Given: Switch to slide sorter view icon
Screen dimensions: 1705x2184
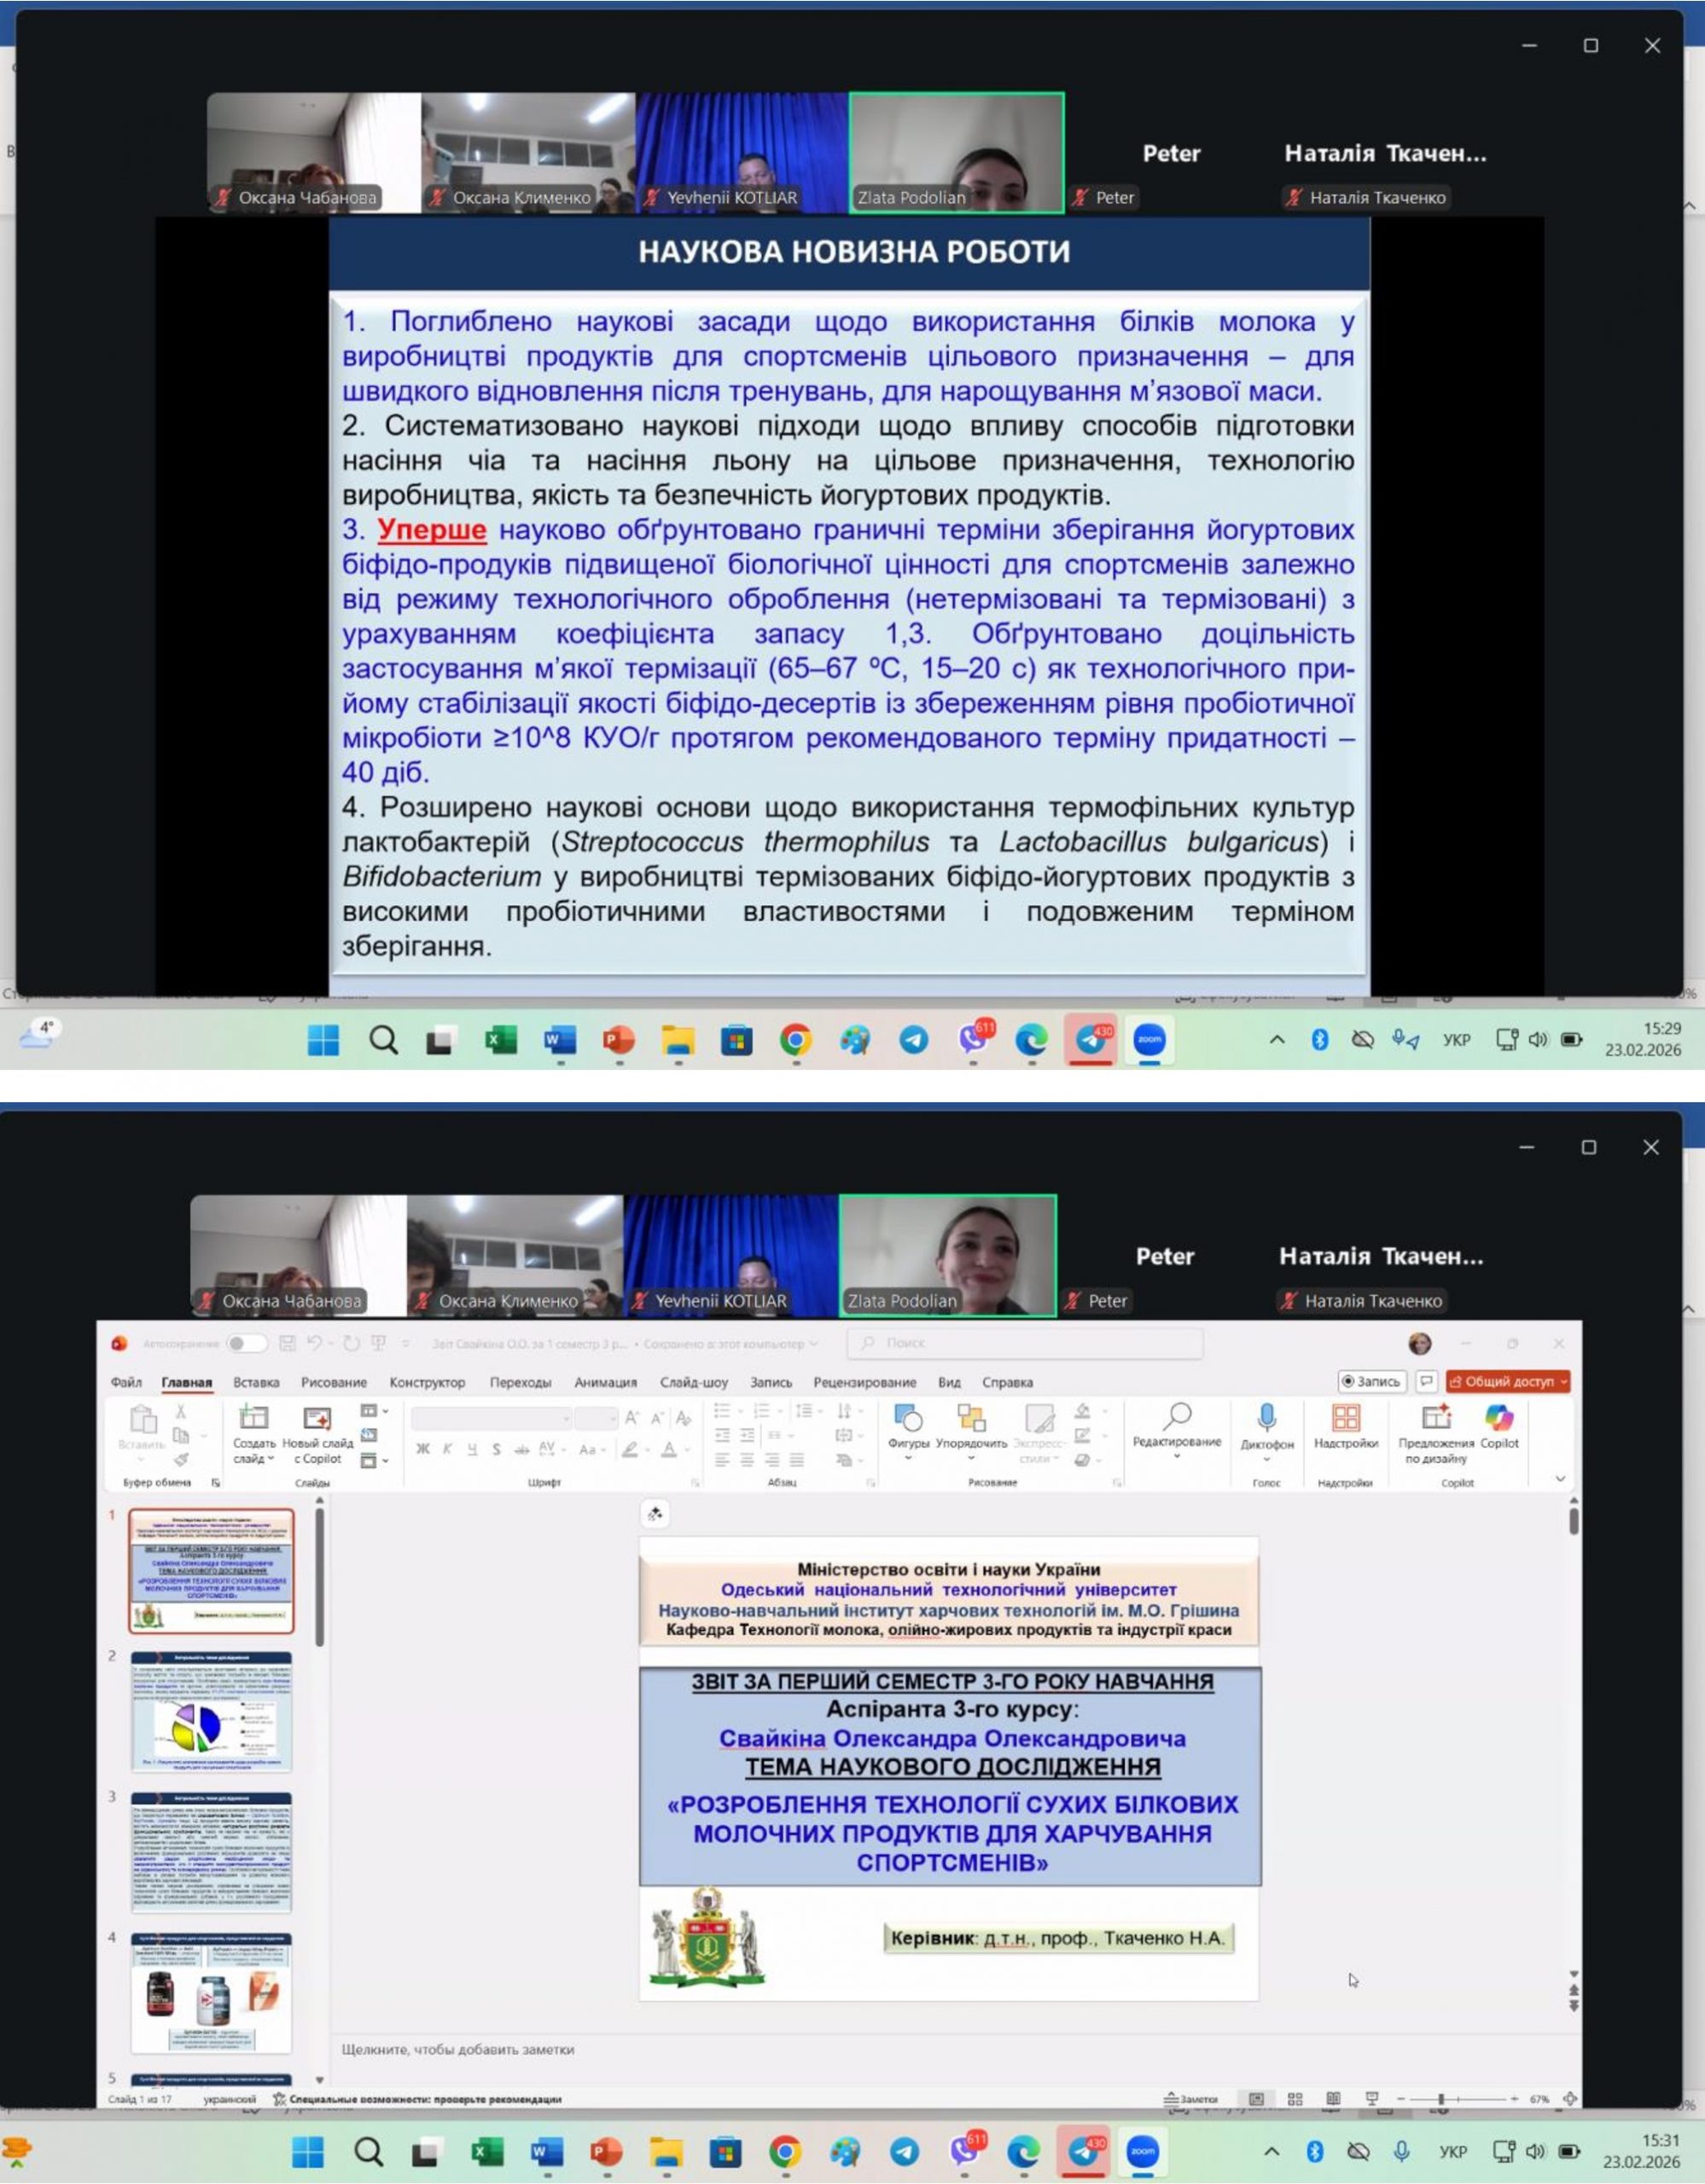Looking at the screenshot, I should [1295, 2099].
